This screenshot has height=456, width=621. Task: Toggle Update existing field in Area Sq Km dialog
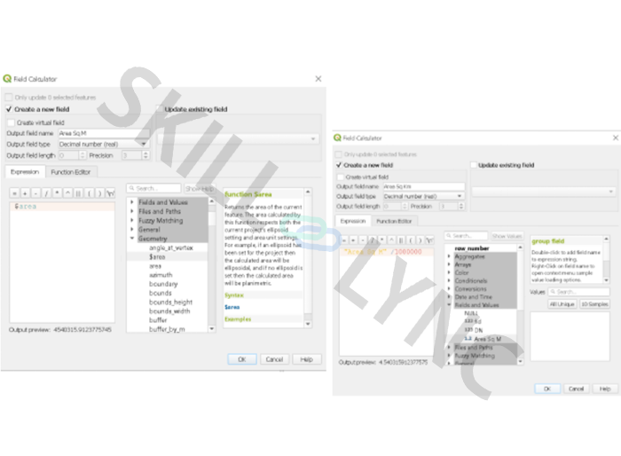[473, 165]
